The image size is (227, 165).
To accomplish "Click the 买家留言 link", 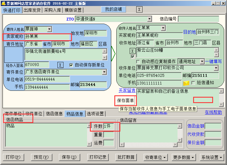I will coord(127,90).
